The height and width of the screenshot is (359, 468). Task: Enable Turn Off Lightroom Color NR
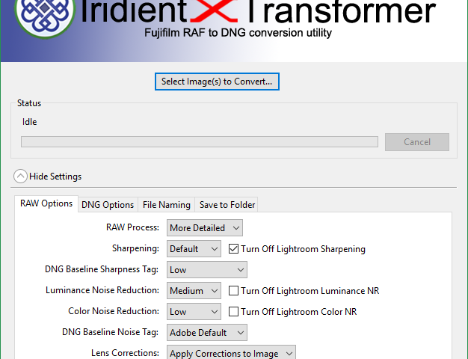pyautogui.click(x=233, y=312)
